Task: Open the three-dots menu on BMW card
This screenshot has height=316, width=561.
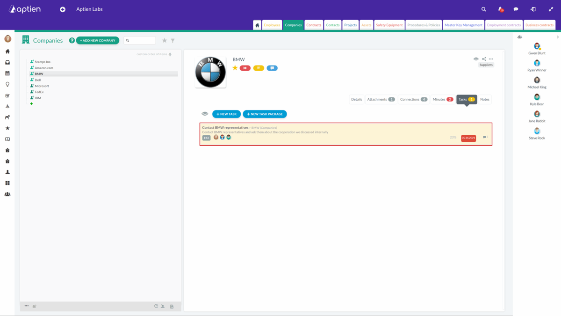Action: [x=491, y=59]
